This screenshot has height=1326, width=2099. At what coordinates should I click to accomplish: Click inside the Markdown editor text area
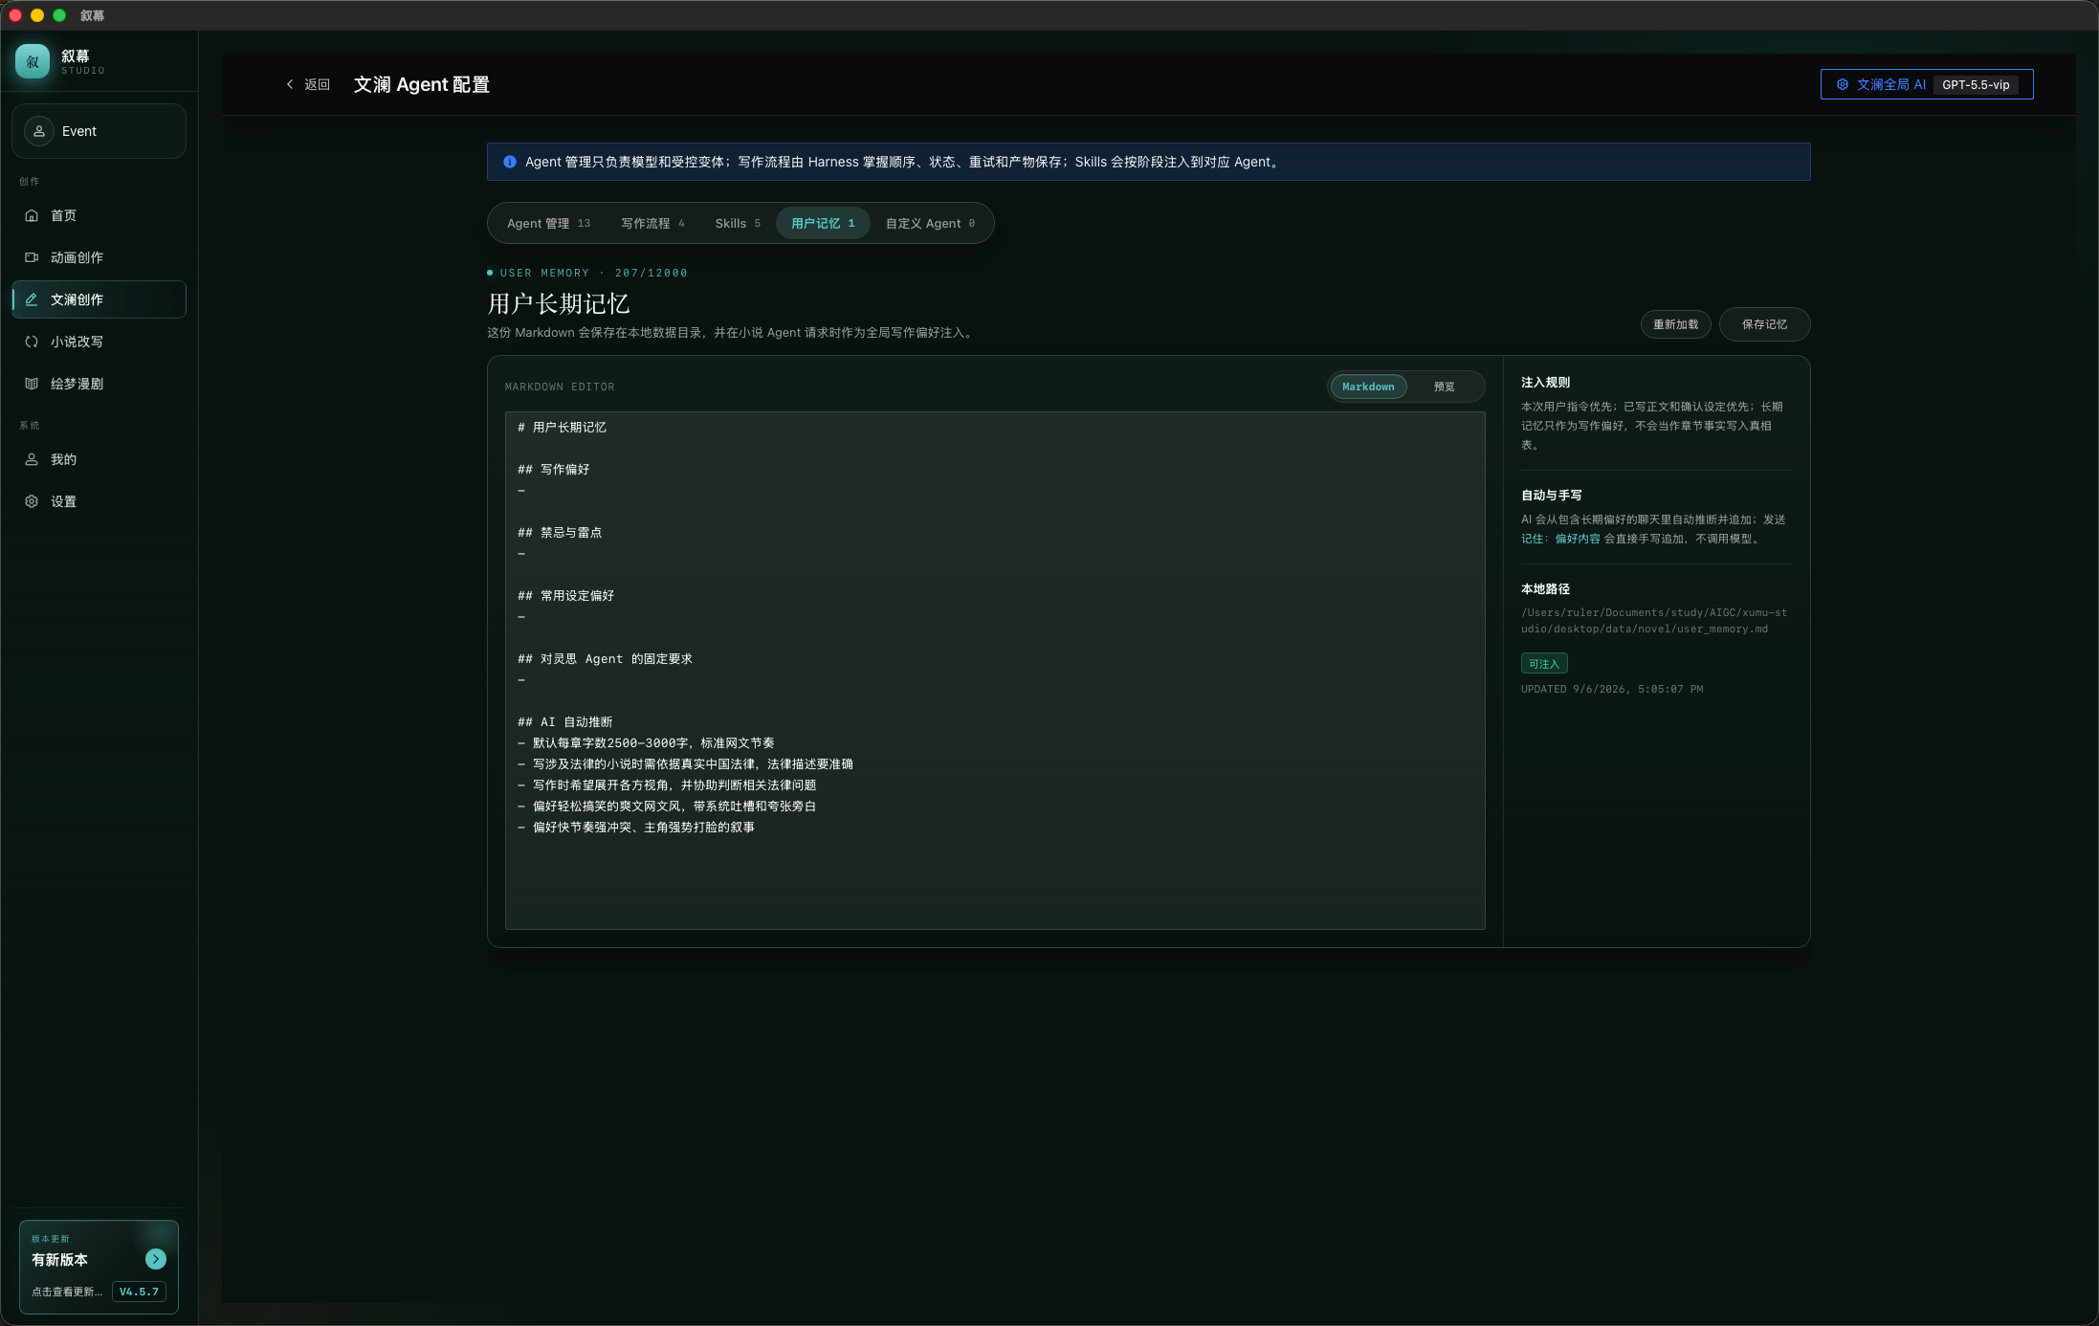[995, 671]
